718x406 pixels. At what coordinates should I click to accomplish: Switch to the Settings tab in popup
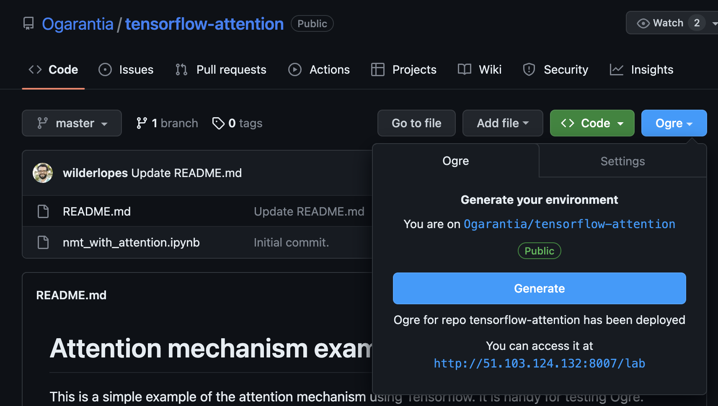point(622,161)
